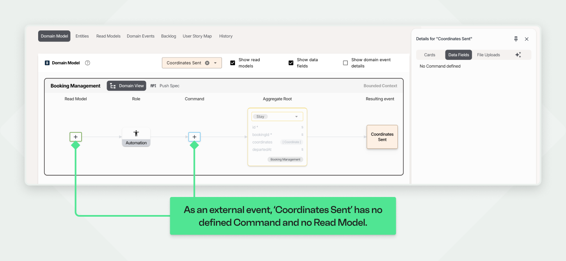The image size is (566, 261).
Task: Toggle the Show data fields checkbox
Action: (x=291, y=63)
